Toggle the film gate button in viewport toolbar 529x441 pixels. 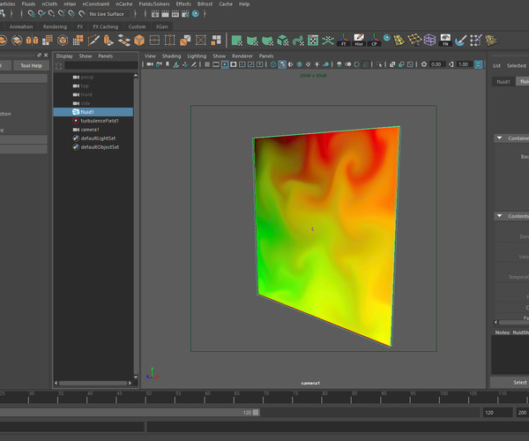click(x=216, y=64)
